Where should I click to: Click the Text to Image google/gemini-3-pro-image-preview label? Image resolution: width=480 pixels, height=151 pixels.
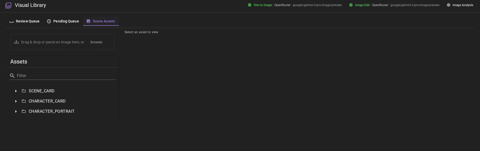[x=317, y=5]
